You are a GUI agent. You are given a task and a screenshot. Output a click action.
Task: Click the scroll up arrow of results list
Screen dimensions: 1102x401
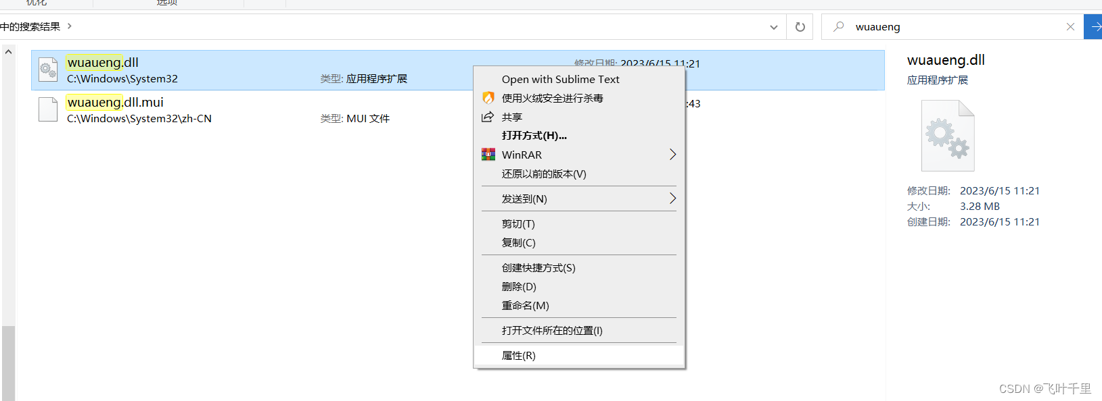coord(8,51)
